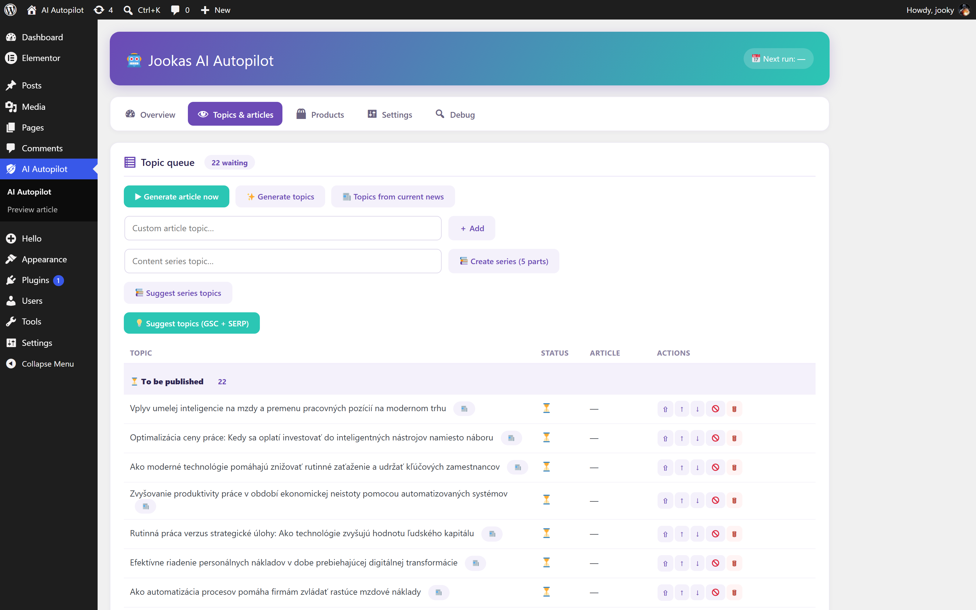Click Generate topics button
This screenshot has height=610, width=976.
coord(280,196)
